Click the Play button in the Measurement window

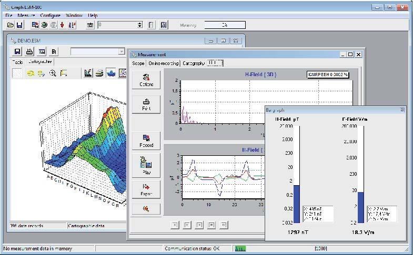[x=146, y=165]
